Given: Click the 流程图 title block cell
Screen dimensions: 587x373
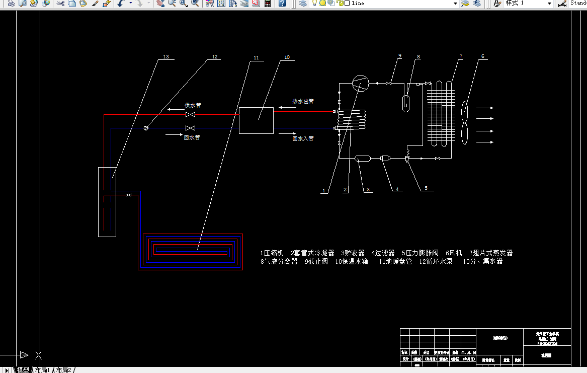Looking at the screenshot, I should tap(547, 355).
